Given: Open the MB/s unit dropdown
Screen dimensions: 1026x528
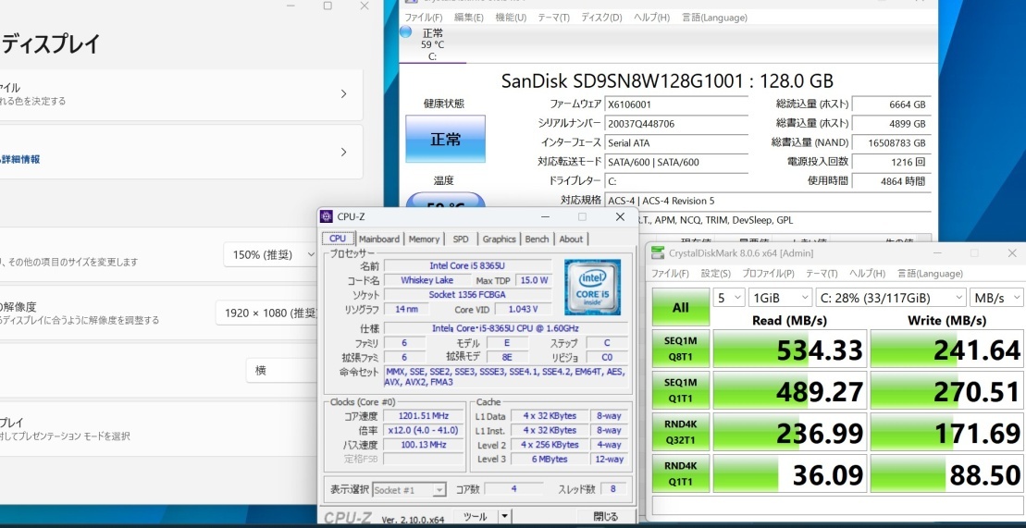Looking at the screenshot, I should tap(995, 298).
